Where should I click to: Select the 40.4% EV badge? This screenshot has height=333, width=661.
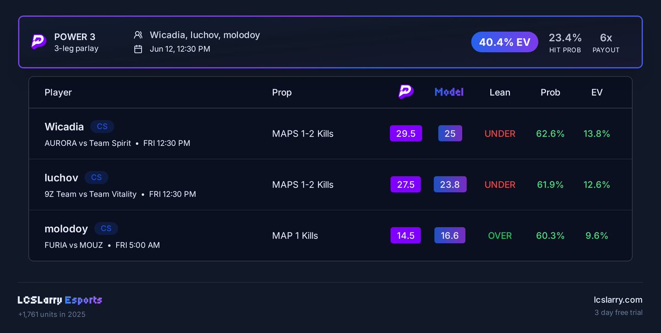coord(505,42)
